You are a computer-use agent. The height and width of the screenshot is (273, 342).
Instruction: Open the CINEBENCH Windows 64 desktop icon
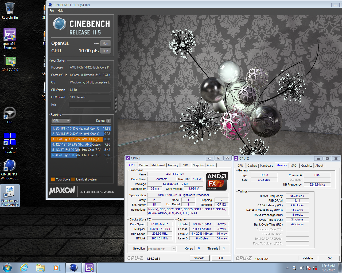[x=10, y=169]
